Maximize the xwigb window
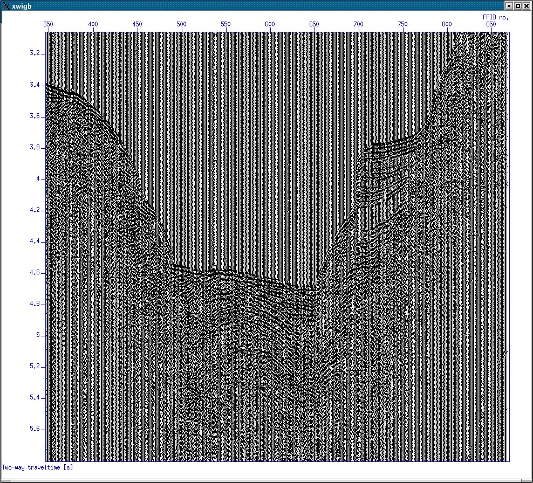This screenshot has height=483, width=533. pyautogui.click(x=518, y=6)
